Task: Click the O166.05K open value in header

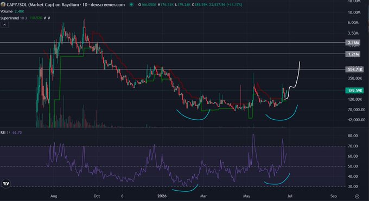Action: 147,5
